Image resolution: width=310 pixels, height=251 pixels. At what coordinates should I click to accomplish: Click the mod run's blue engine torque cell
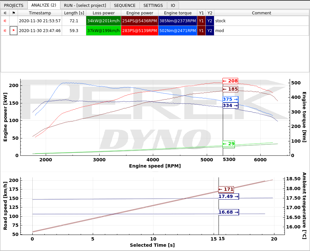[x=177, y=31]
